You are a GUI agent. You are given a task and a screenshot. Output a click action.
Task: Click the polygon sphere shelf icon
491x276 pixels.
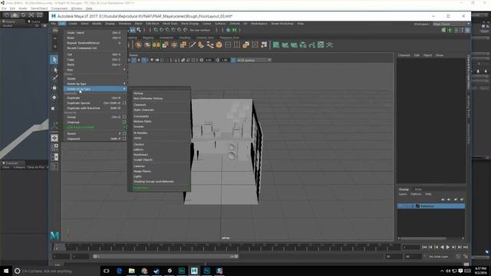(138, 45)
